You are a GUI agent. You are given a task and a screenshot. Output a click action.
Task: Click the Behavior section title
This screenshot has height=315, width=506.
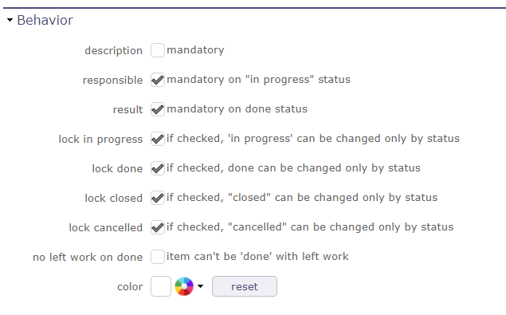(x=45, y=20)
